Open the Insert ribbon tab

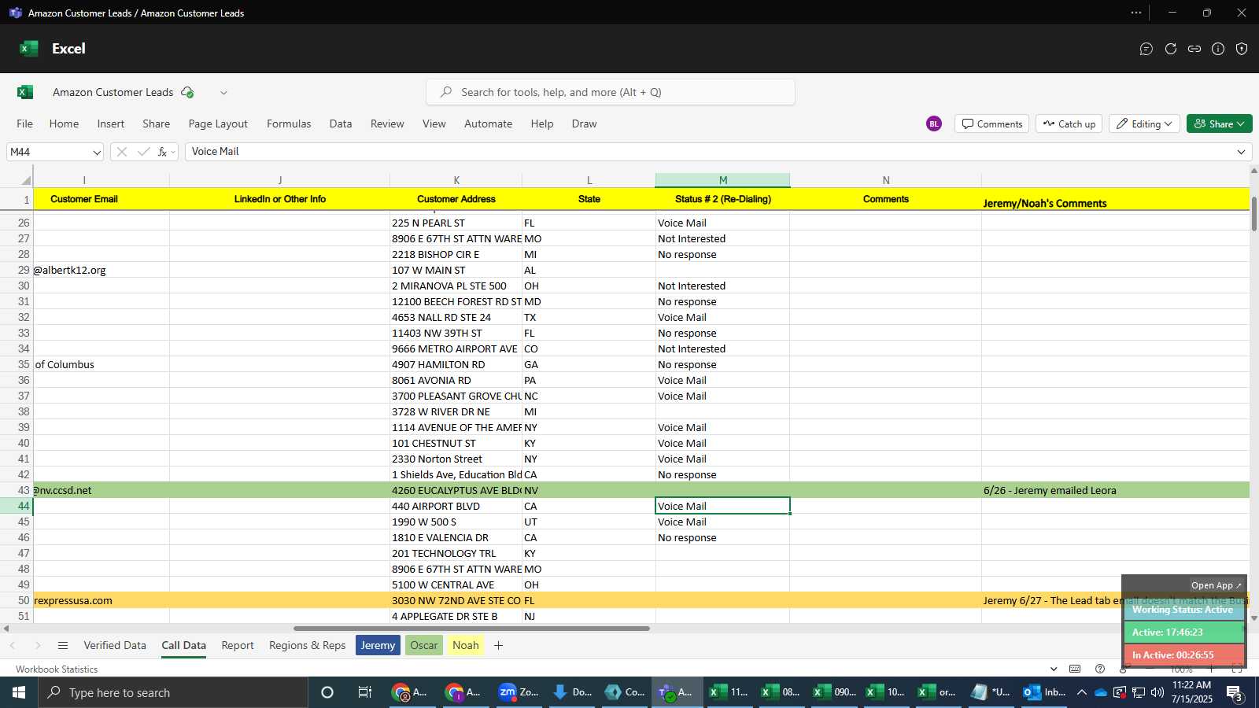(111, 124)
